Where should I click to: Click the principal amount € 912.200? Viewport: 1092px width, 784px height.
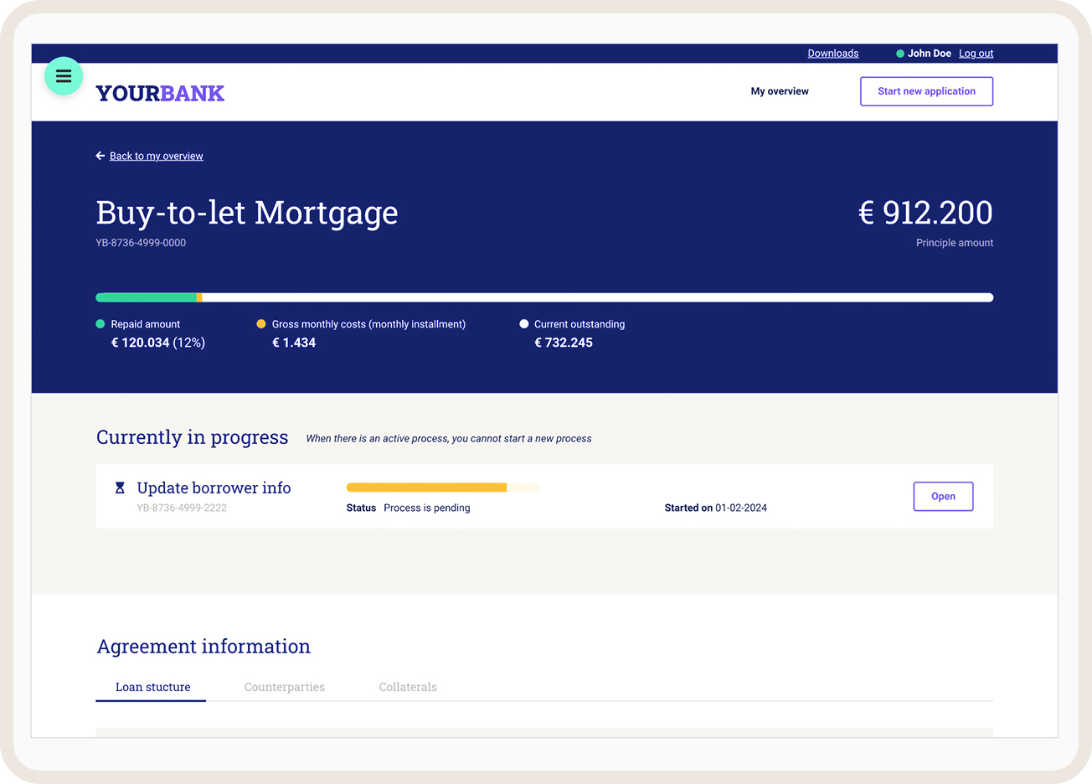pyautogui.click(x=926, y=213)
